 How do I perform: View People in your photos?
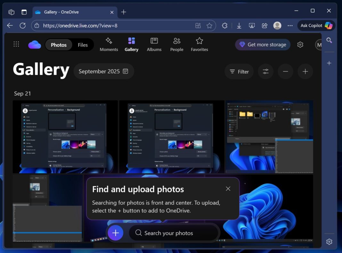click(x=177, y=44)
